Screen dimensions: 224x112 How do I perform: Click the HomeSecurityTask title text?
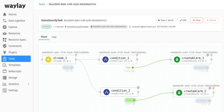pyautogui.click(x=52, y=20)
